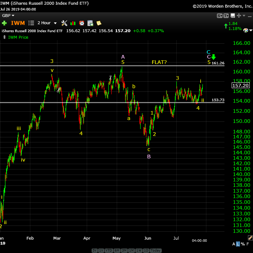This screenshot has height=253, width=253.
Task: Click the 04:00:00 time label on axis
Action: tap(199, 241)
